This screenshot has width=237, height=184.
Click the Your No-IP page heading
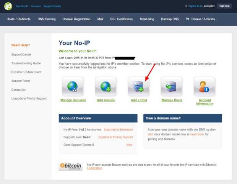point(74,43)
